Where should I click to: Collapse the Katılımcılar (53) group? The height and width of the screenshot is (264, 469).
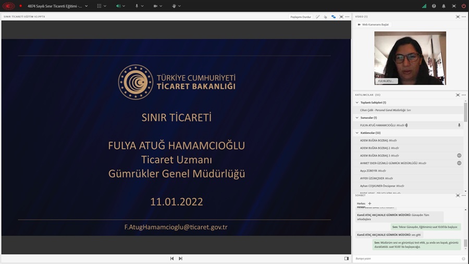[x=357, y=133]
